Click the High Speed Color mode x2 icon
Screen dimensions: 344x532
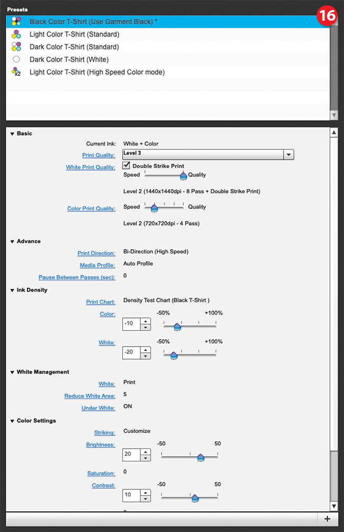tap(16, 72)
